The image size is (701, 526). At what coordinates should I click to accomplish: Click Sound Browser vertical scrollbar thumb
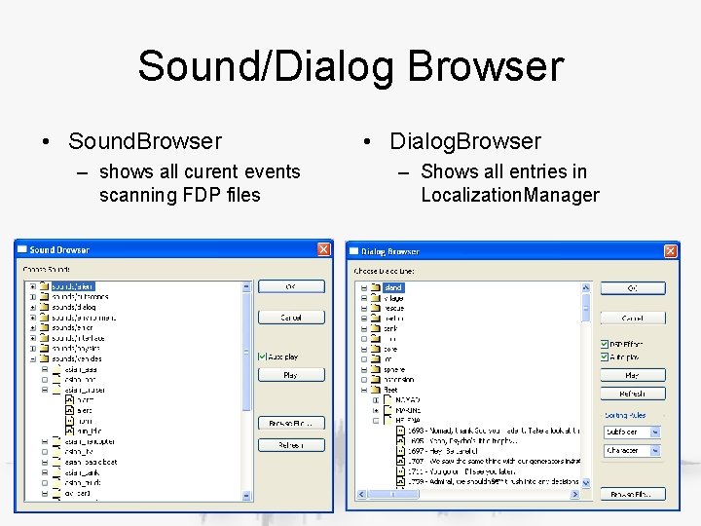pos(246,352)
